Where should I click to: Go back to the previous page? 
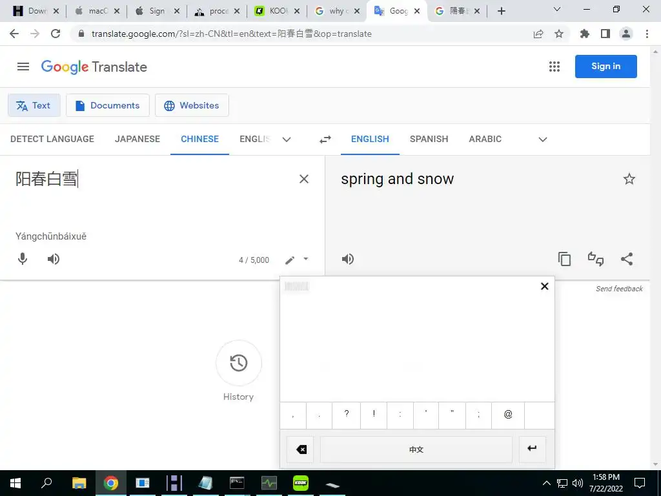(x=14, y=34)
